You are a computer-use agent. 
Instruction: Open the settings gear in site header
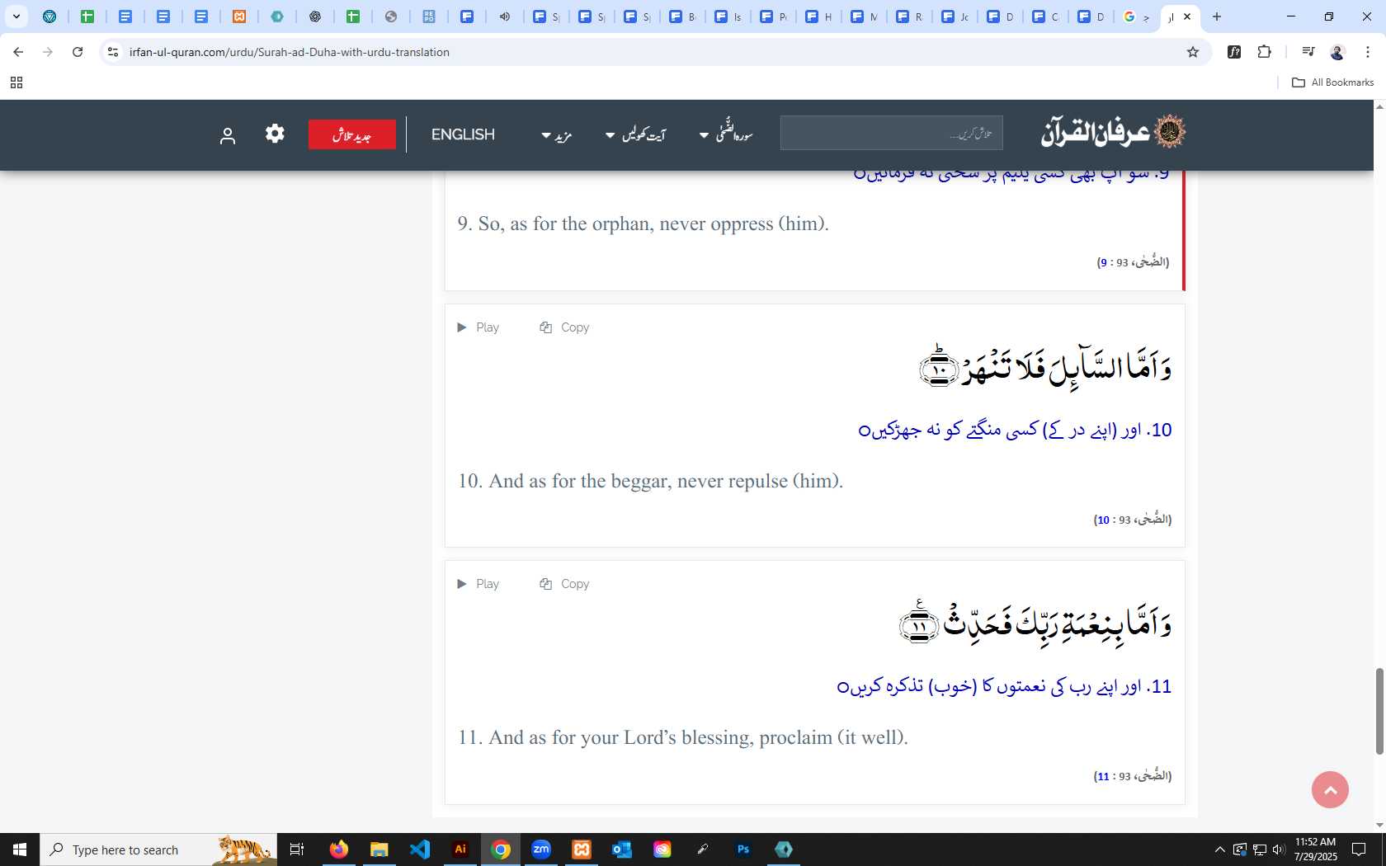pyautogui.click(x=275, y=134)
